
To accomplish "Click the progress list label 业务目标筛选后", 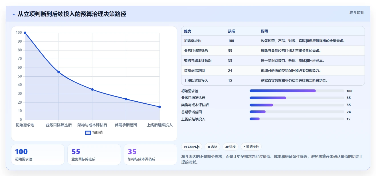I will pyautogui.click(x=193, y=98).
